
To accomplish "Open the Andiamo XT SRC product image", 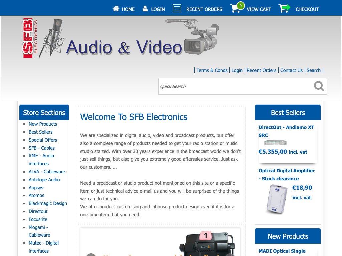I will (275, 143).
